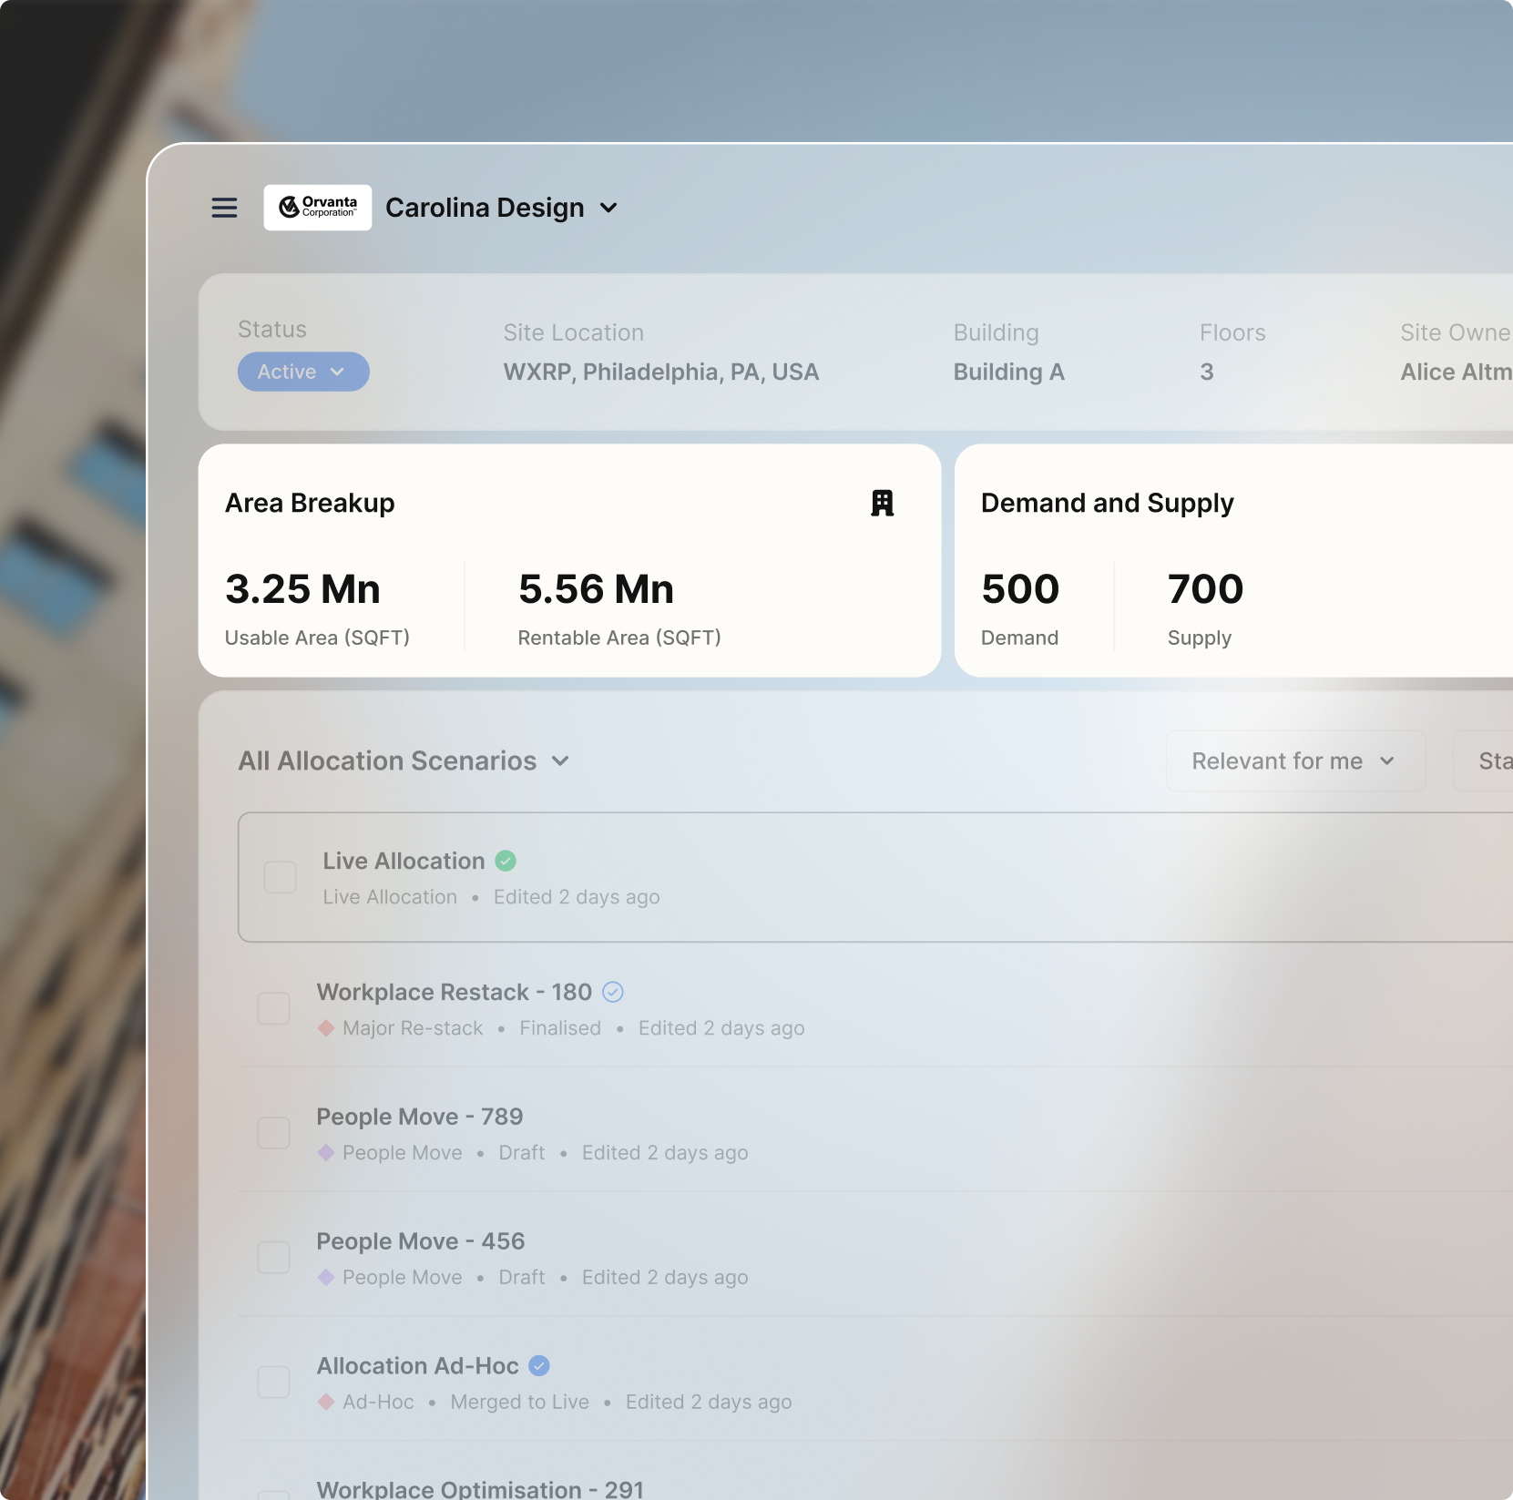Click WXRP, Philadelphia, PA, USA location text
This screenshot has width=1513, height=1500.
(661, 372)
